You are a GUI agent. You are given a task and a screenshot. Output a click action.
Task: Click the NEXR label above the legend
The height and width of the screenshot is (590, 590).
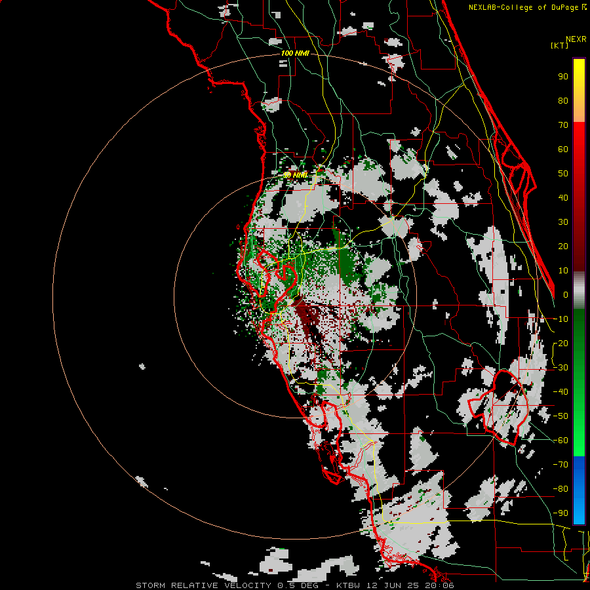coord(576,39)
